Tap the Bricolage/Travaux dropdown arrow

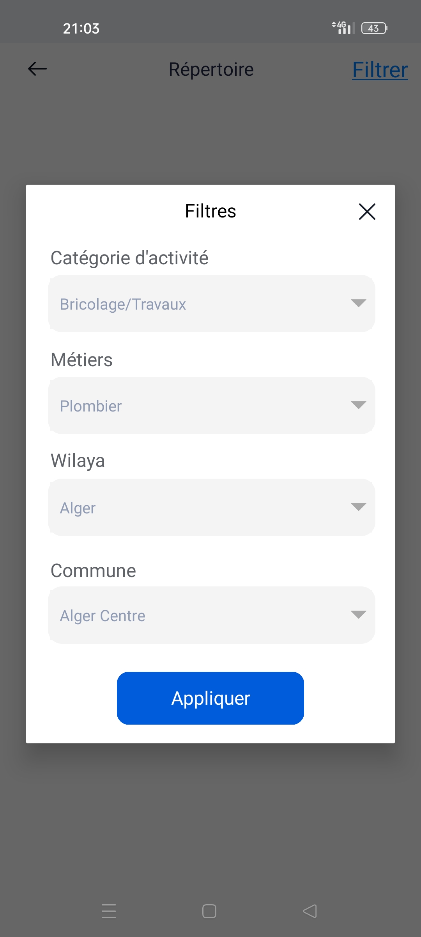pos(358,303)
